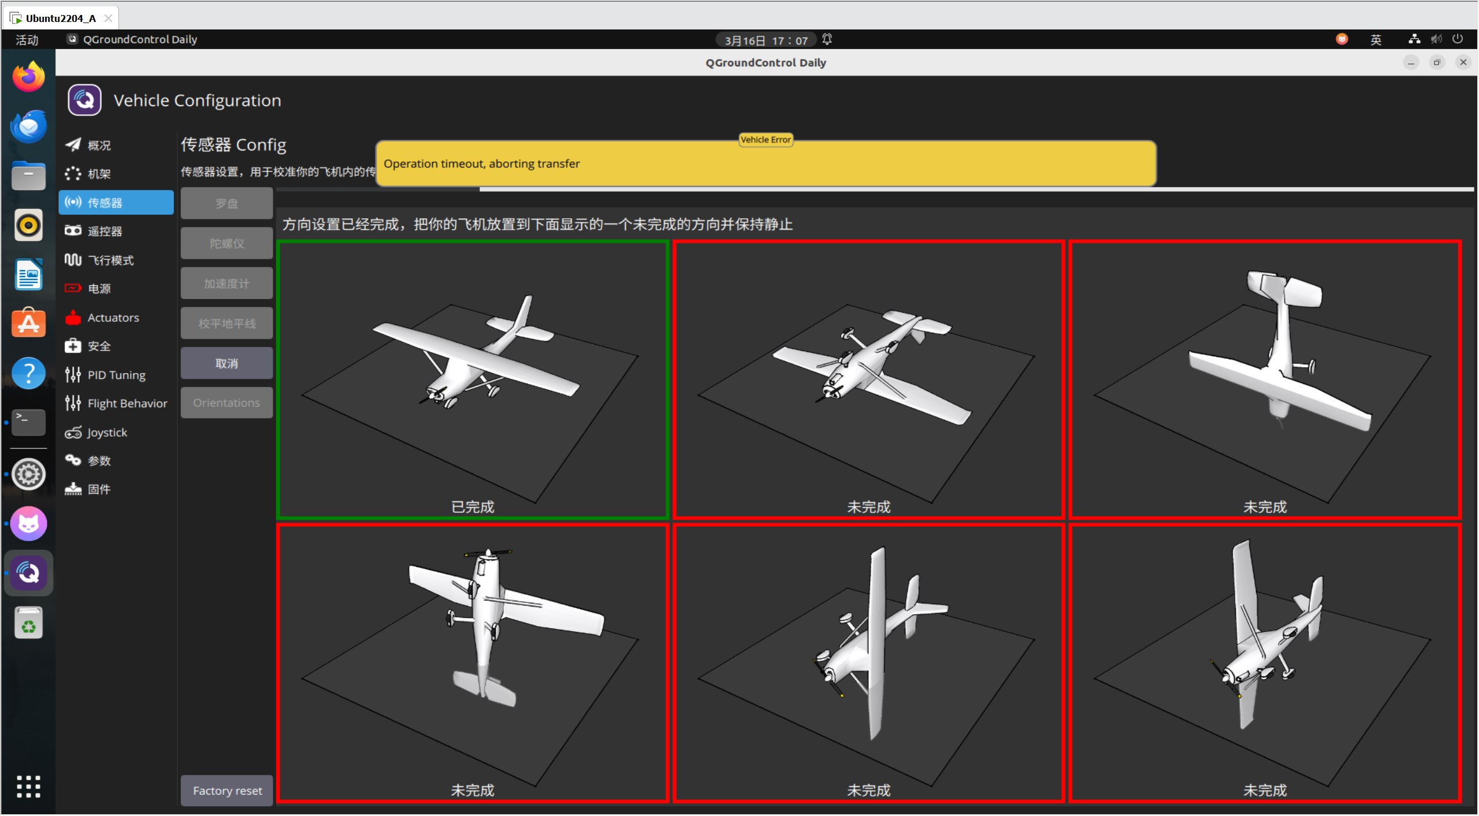The image size is (1479, 816).
Task: Click the QGroundControl logo icon
Action: pyautogui.click(x=84, y=100)
